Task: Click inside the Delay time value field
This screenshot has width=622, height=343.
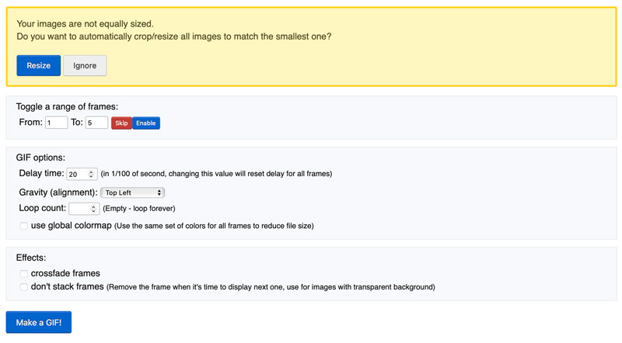Action: pos(76,175)
